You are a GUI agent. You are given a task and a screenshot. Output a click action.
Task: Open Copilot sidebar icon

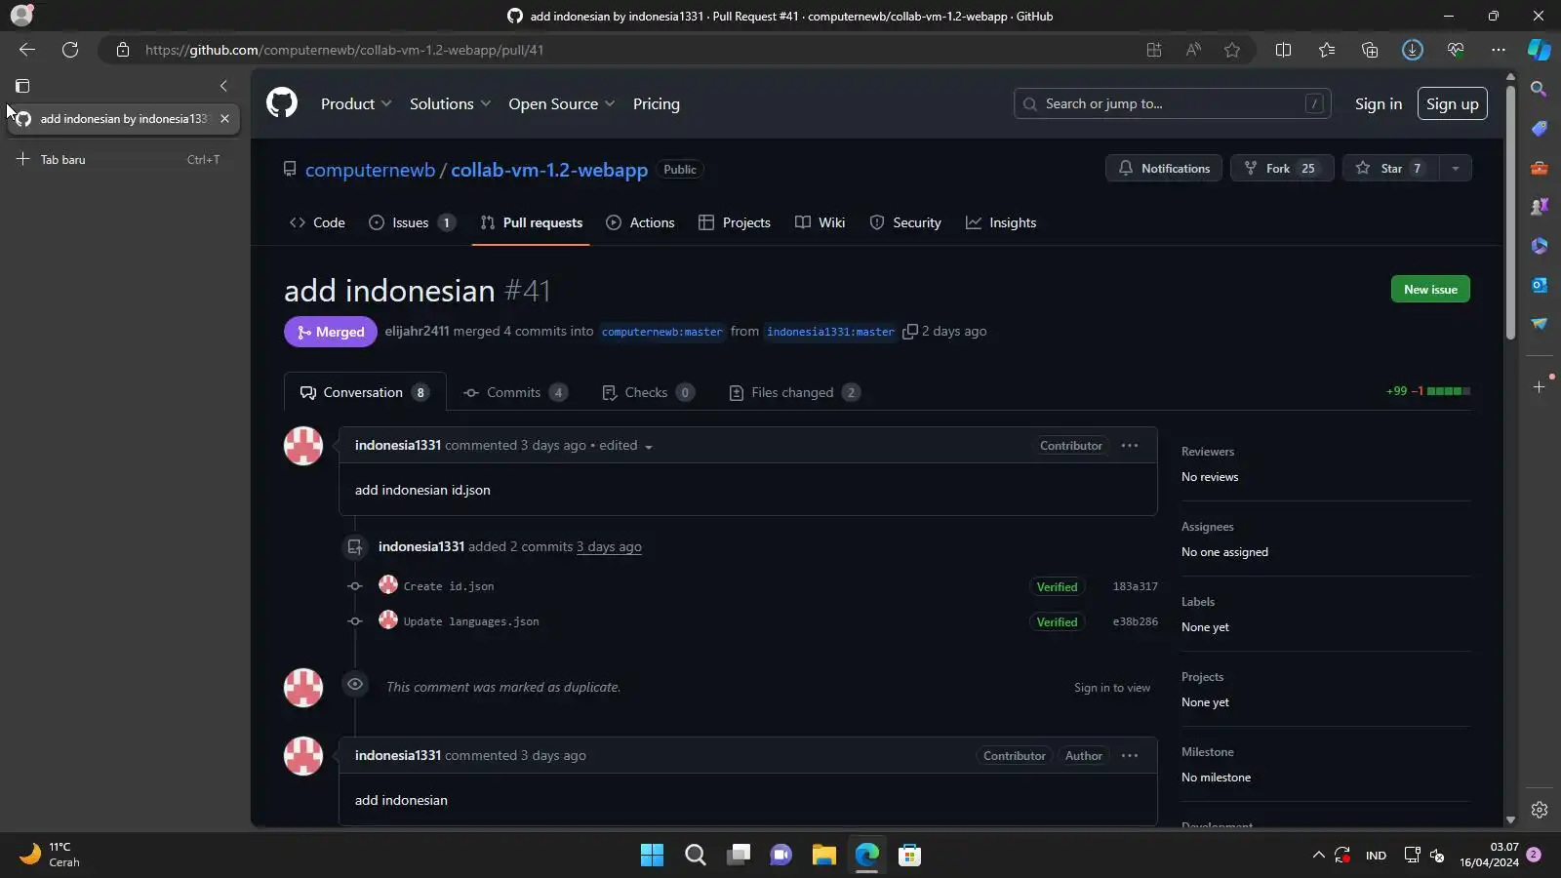tap(1540, 50)
